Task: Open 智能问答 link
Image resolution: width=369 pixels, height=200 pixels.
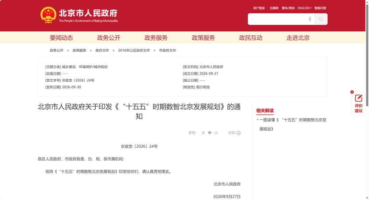Action: [x=320, y=8]
